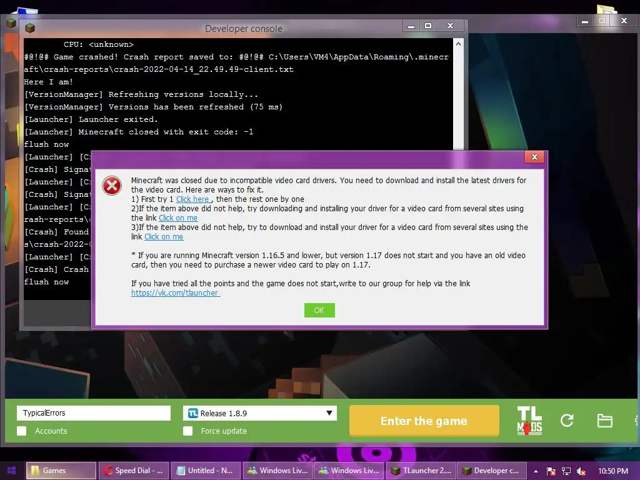640x480 pixels.
Task: Click the 10:50 PM clock
Action: coord(613,471)
